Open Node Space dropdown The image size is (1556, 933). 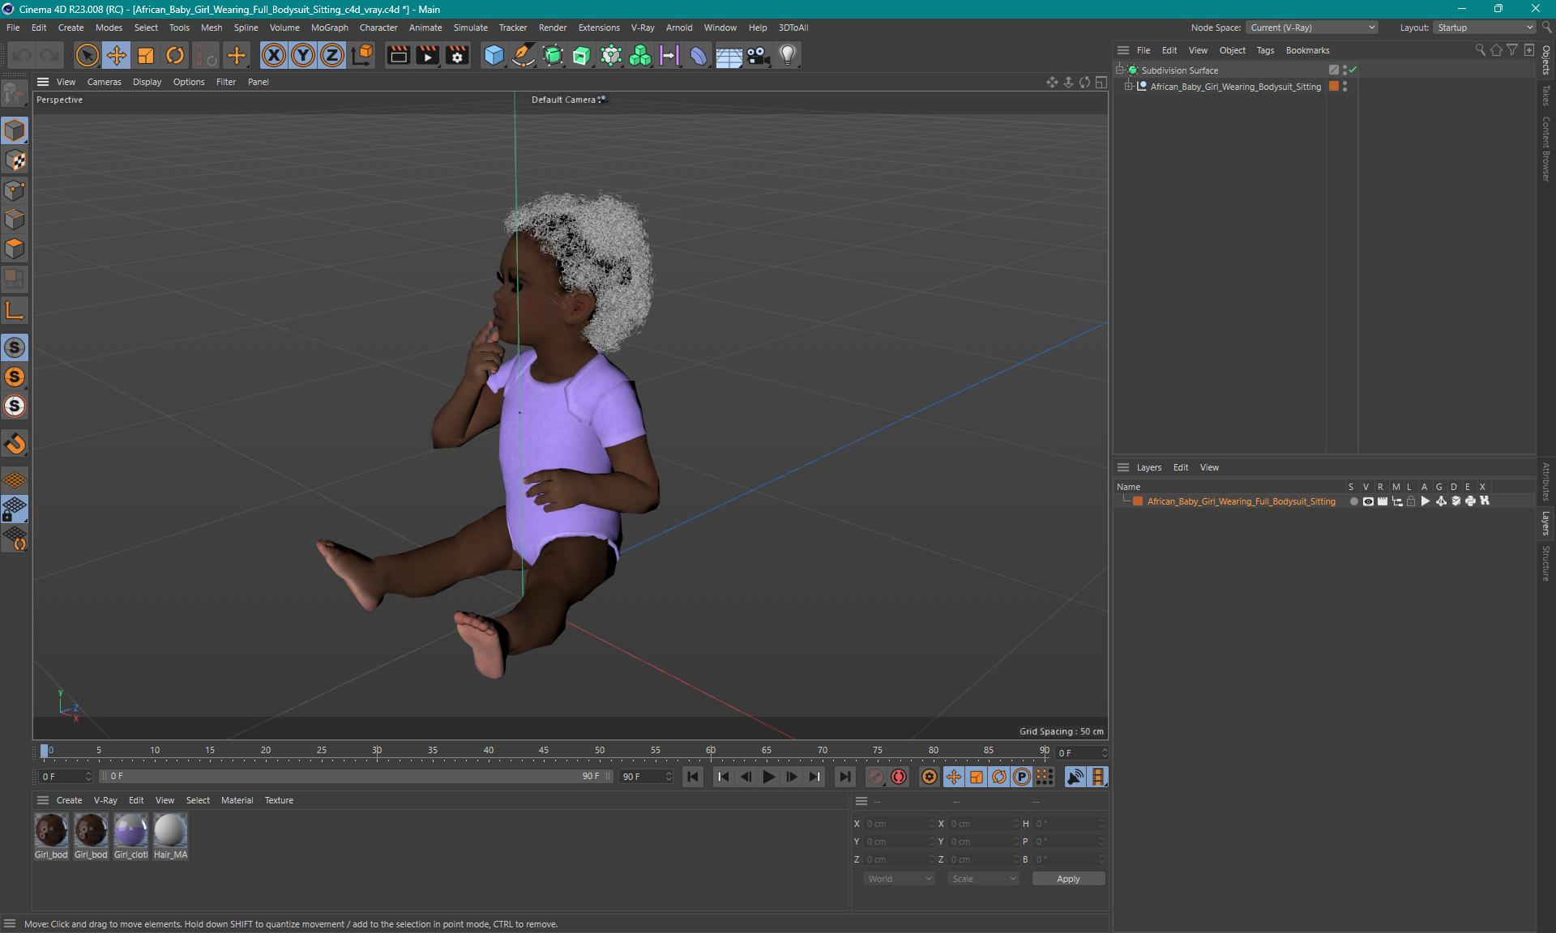coord(1311,28)
